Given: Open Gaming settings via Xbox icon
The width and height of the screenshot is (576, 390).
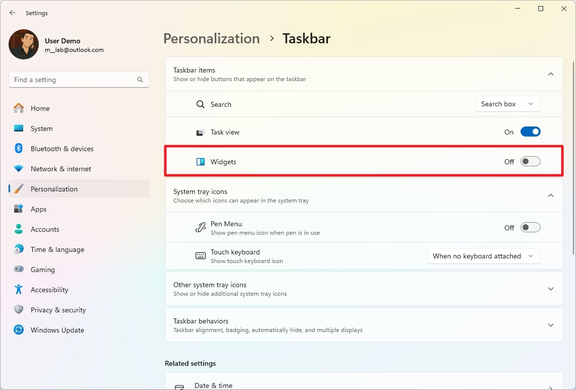Looking at the screenshot, I should 19,270.
